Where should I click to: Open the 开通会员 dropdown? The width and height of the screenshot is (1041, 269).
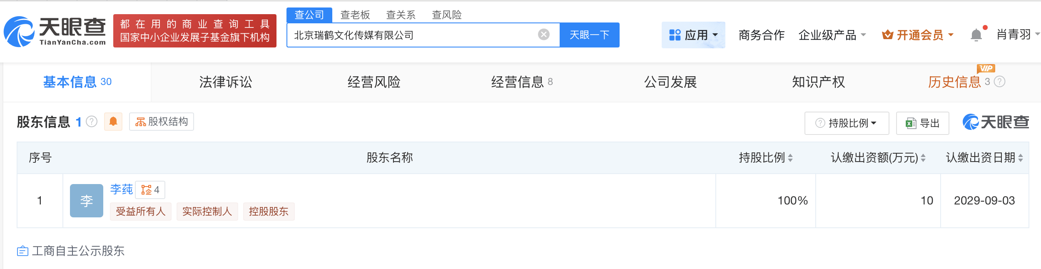pos(918,35)
